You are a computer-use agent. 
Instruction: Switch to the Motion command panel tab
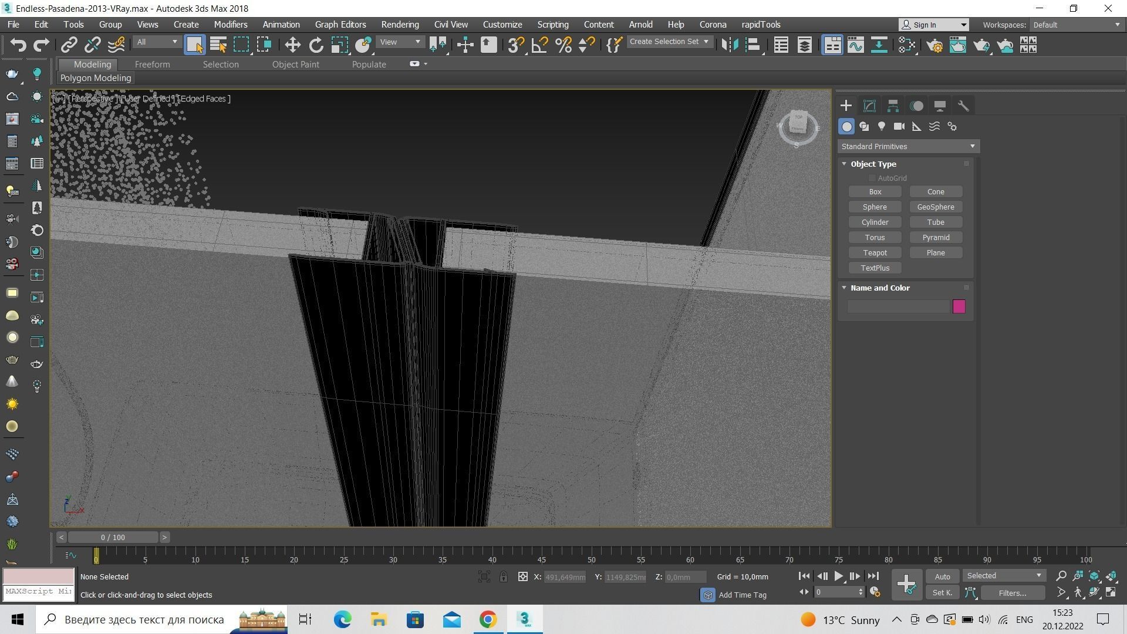[916, 106]
